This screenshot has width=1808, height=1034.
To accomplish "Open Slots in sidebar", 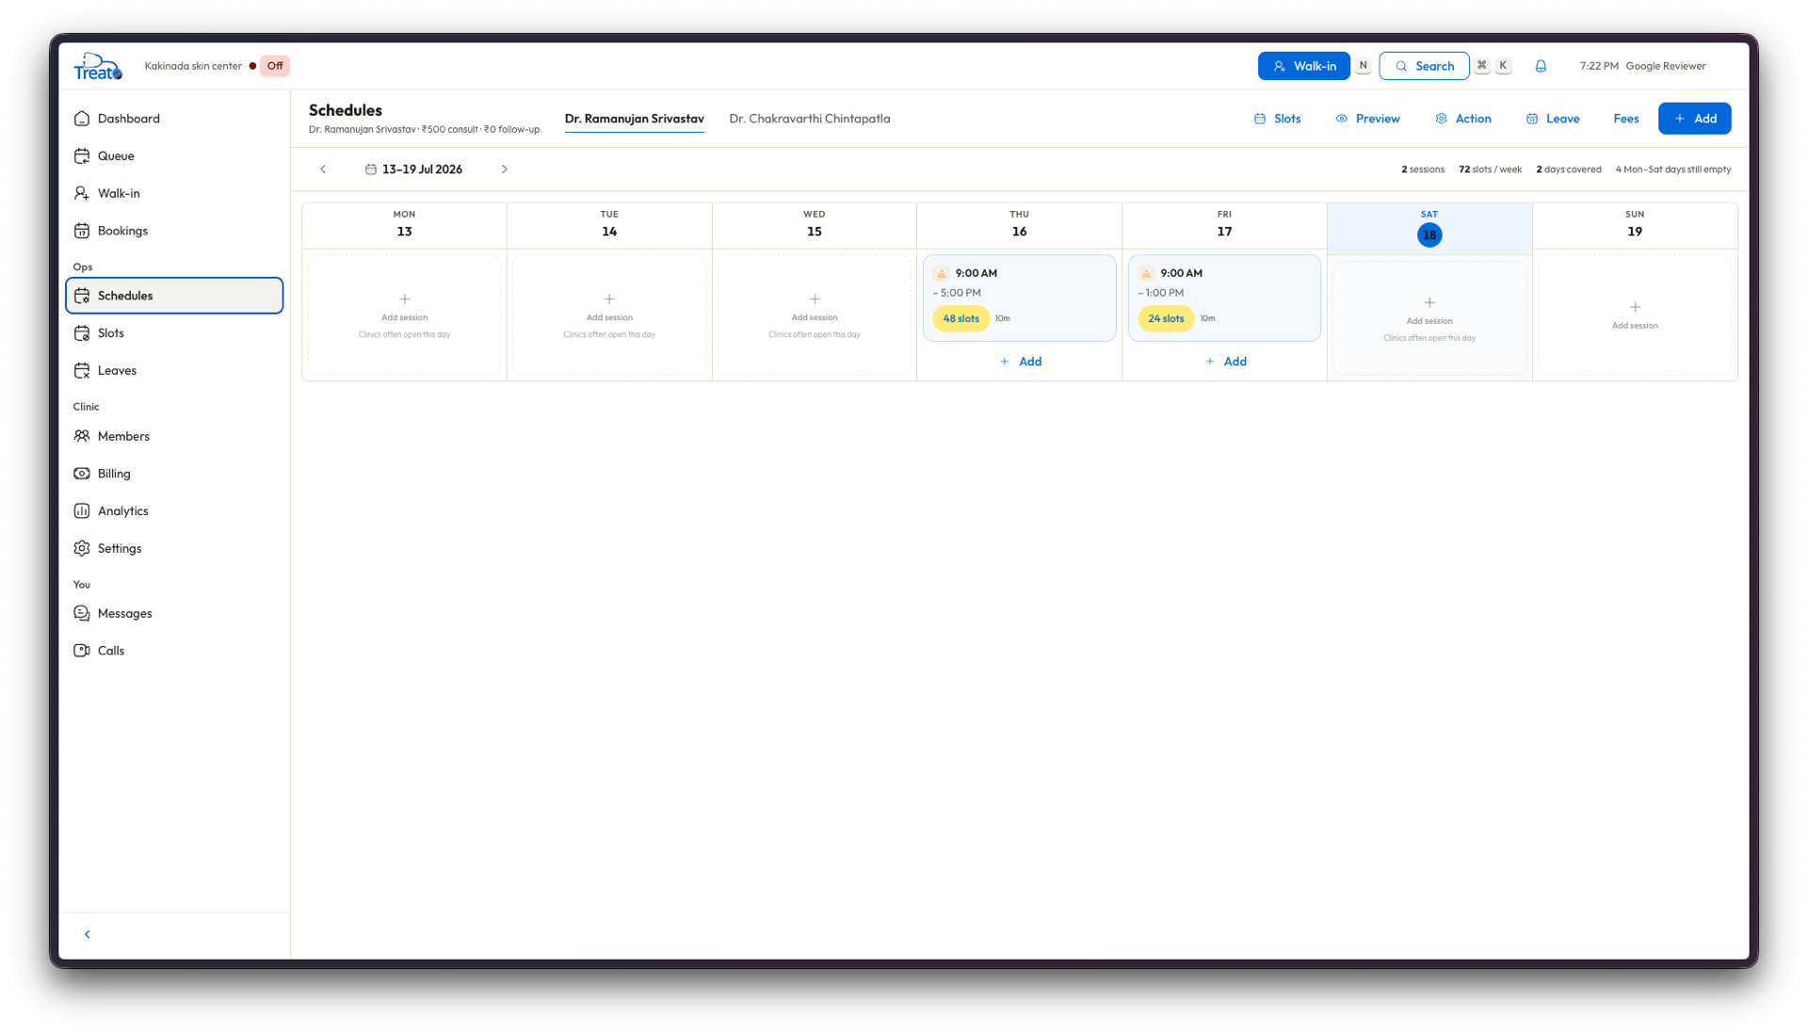I will pyautogui.click(x=174, y=333).
